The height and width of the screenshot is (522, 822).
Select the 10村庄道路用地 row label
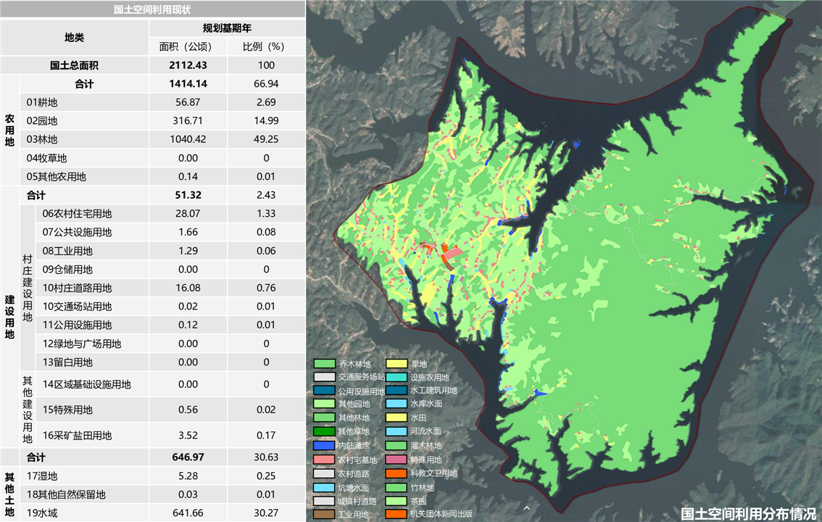(x=77, y=288)
